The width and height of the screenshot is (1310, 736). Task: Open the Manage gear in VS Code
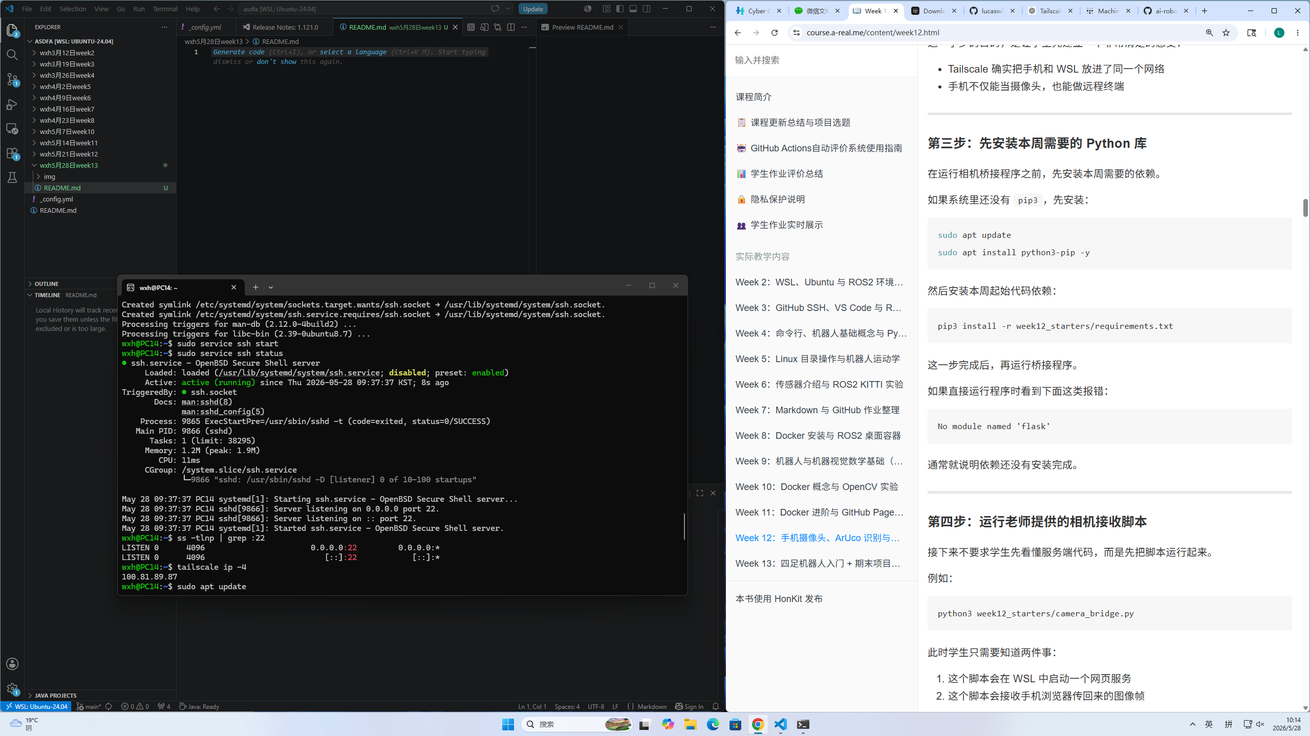[x=12, y=688]
